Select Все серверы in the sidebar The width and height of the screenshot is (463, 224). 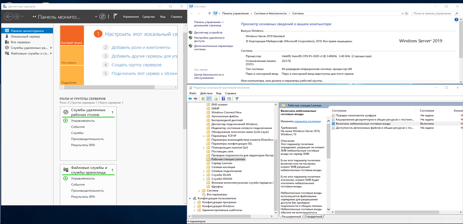pos(20,42)
